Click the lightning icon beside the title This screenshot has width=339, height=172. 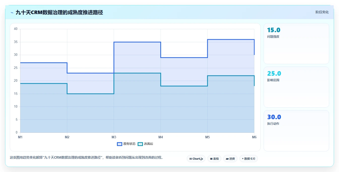pos(12,12)
